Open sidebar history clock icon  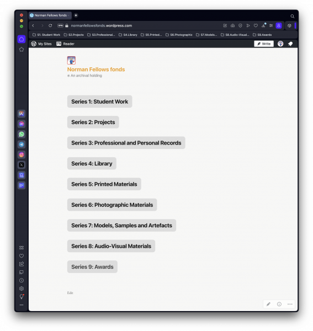(22, 280)
